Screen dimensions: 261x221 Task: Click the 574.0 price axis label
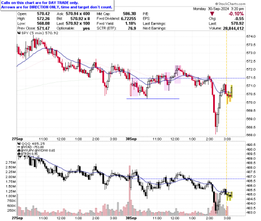[251, 36]
